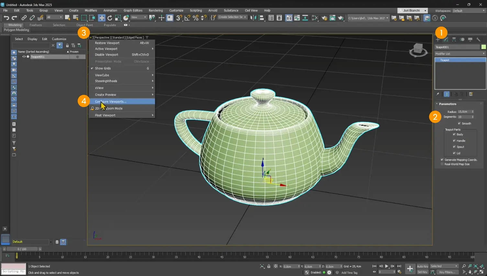Click the Pan View hand icon
The width and height of the screenshot is (487, 276).
click(470, 272)
